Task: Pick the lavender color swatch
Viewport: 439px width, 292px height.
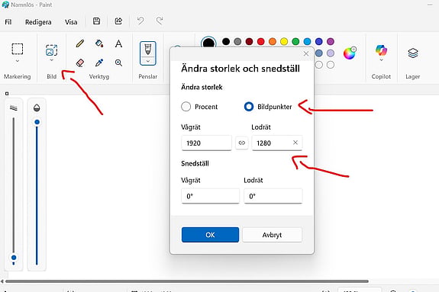Action: [x=331, y=53]
